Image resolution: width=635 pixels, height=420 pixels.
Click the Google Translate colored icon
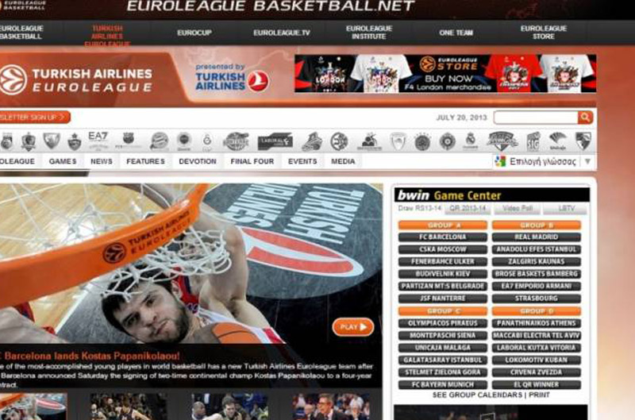[x=501, y=162]
